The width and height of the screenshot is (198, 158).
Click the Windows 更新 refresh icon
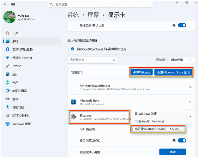tap(8, 124)
